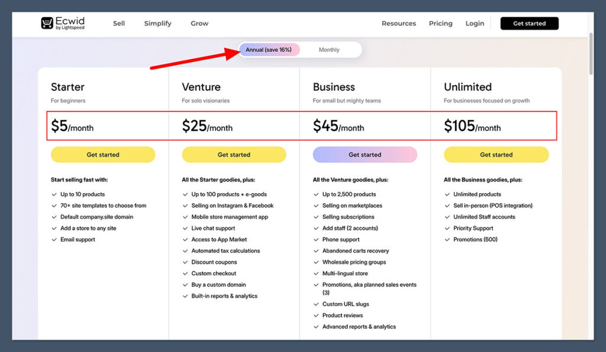Viewport: 606px width, 352px height.
Task: Click checkmark next to Unlimited products
Action: point(447,194)
